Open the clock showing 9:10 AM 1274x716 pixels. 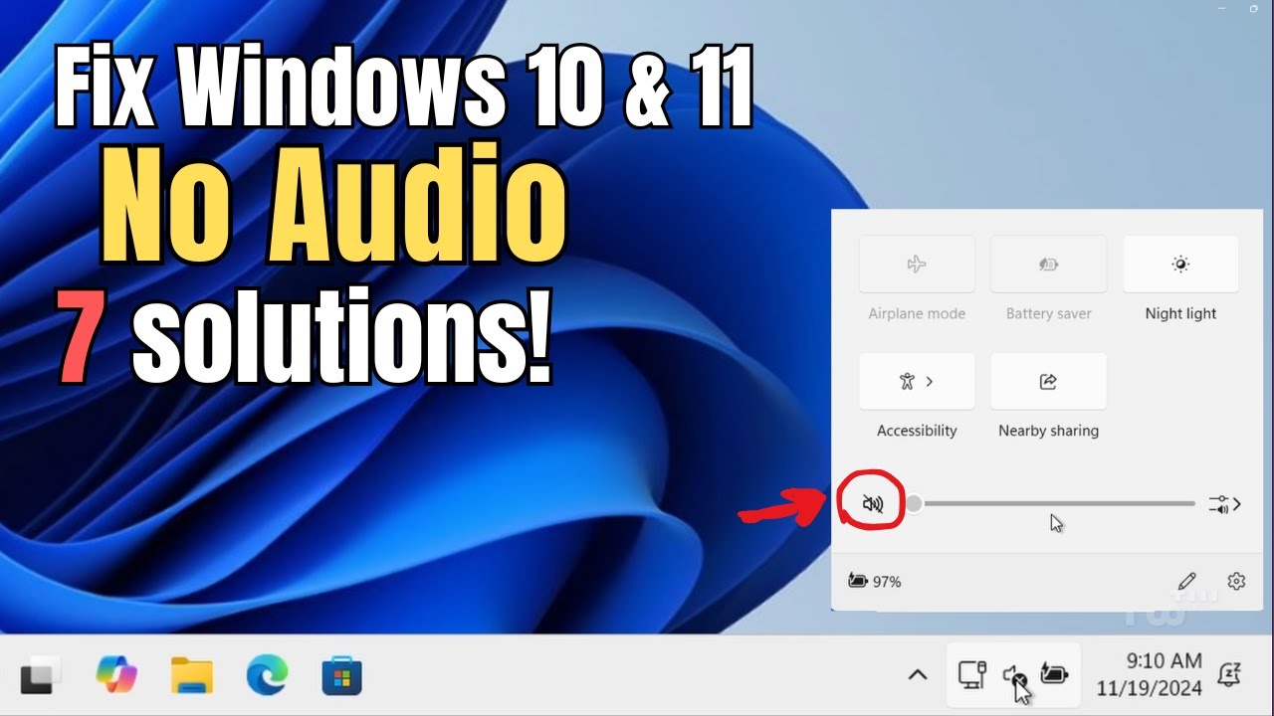pos(1164,661)
